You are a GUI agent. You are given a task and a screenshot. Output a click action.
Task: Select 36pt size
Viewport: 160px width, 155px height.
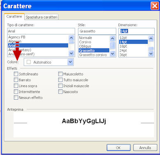click(x=134, y=55)
